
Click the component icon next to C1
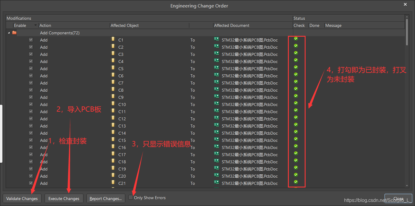point(113,39)
